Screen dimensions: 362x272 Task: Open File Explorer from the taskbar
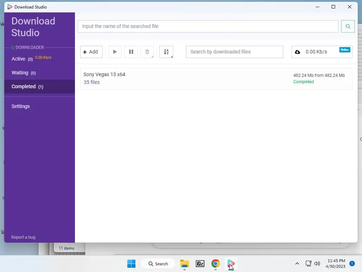point(185,263)
